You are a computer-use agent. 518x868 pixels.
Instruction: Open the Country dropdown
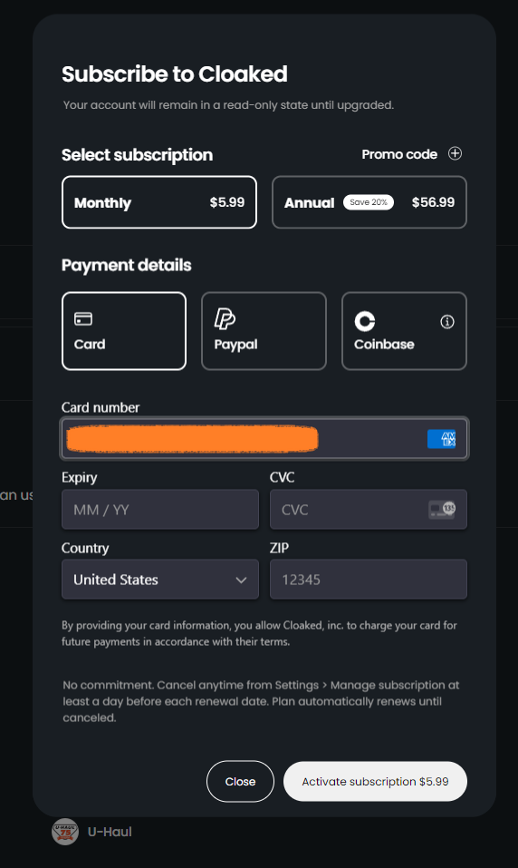(160, 580)
